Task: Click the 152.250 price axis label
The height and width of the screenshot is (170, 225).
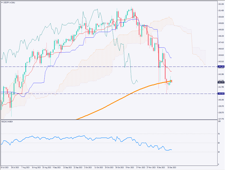Action: [220, 4]
